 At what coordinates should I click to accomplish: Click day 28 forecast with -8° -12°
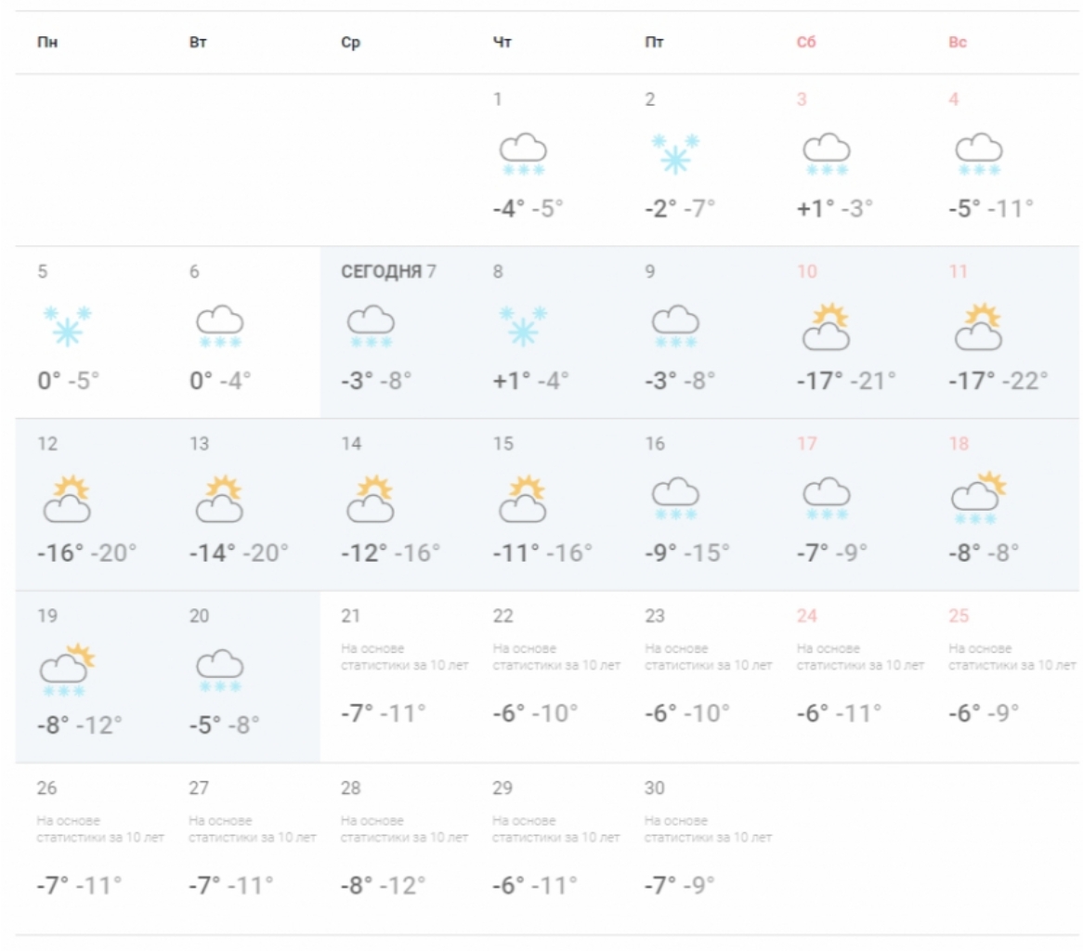coord(397,849)
